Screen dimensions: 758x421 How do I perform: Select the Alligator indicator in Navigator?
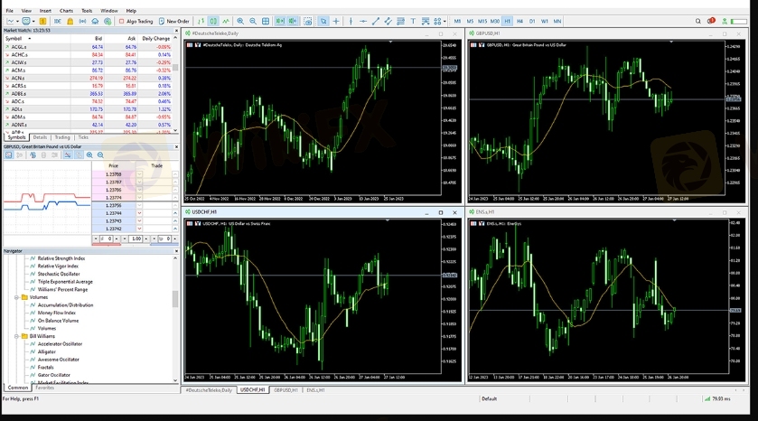pyautogui.click(x=46, y=351)
